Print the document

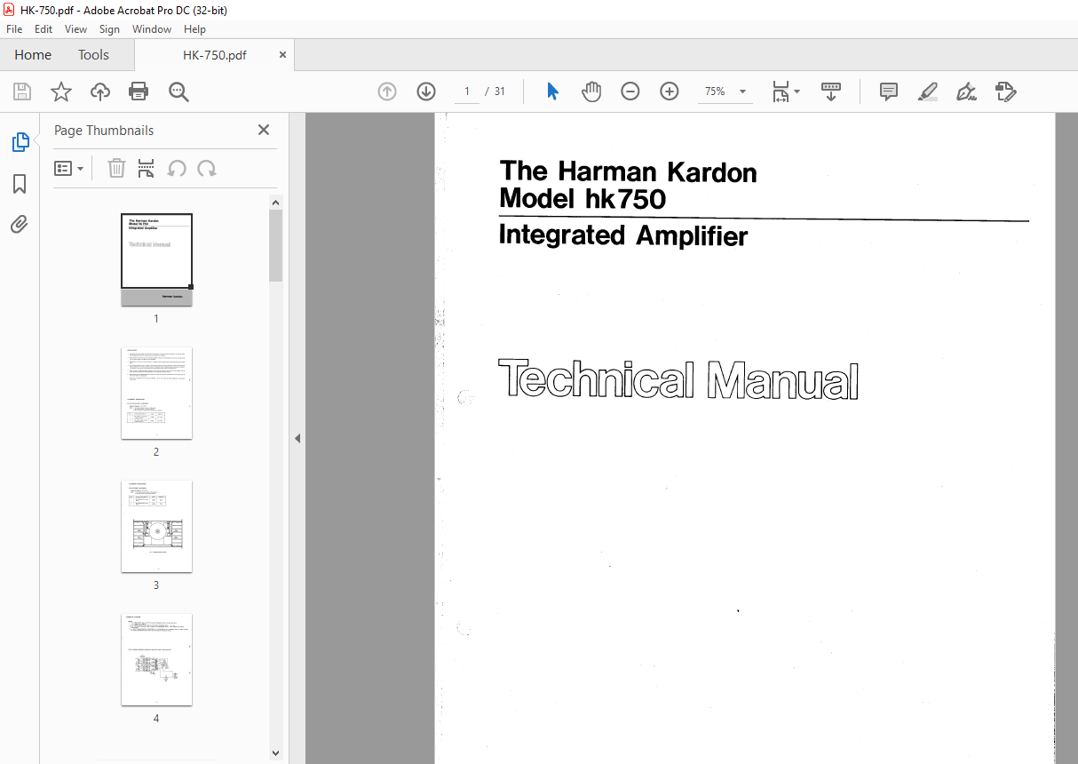pyautogui.click(x=139, y=92)
